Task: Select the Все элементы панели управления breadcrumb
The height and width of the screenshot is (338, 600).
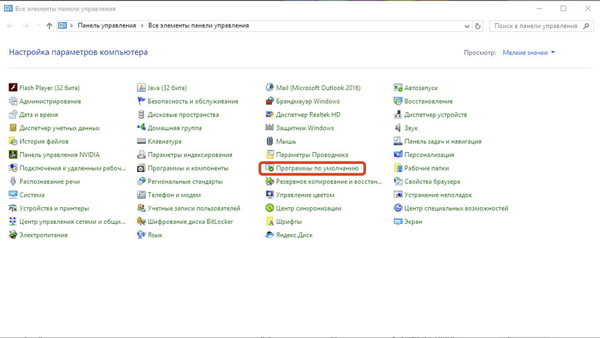Action: [x=199, y=25]
